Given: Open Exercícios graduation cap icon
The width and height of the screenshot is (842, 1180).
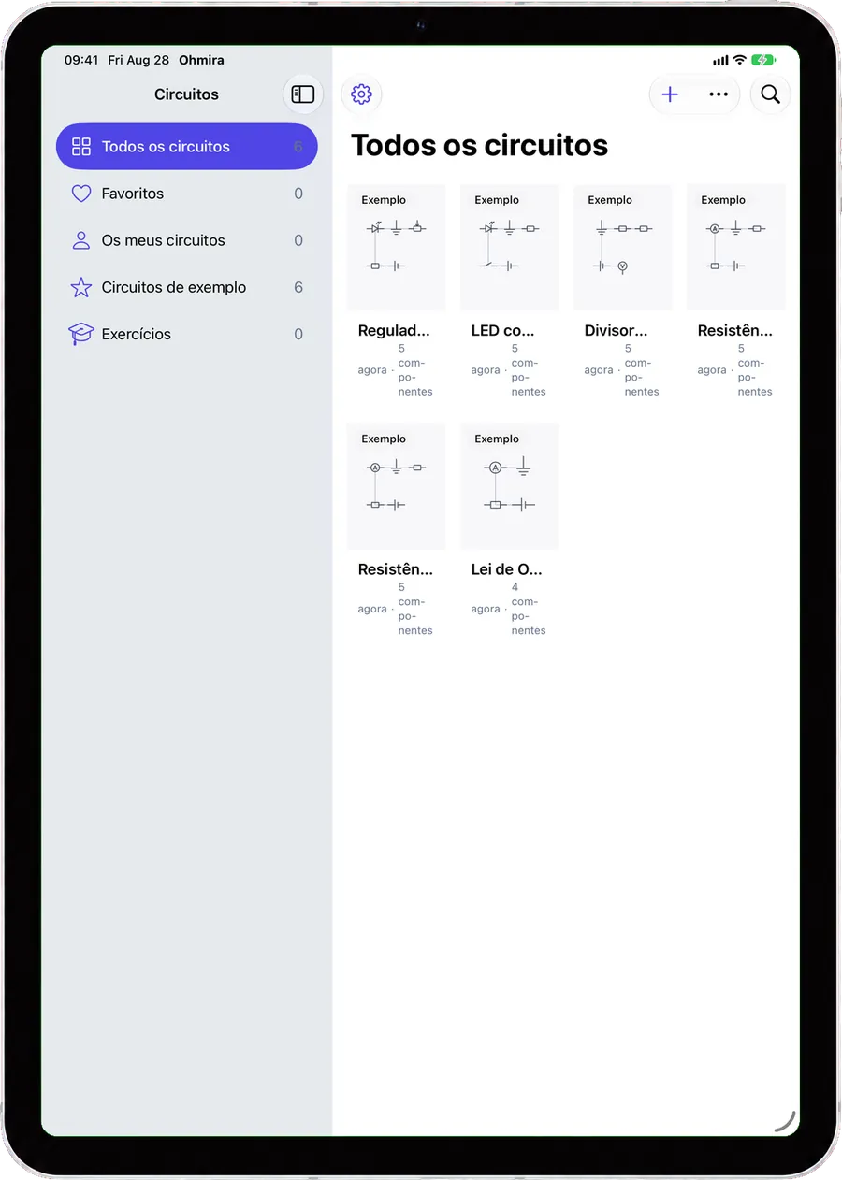Looking at the screenshot, I should tap(81, 334).
